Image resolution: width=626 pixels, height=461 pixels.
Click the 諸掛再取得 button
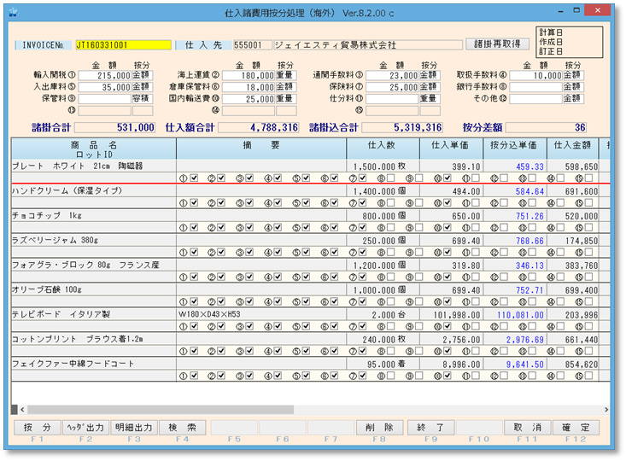point(497,44)
